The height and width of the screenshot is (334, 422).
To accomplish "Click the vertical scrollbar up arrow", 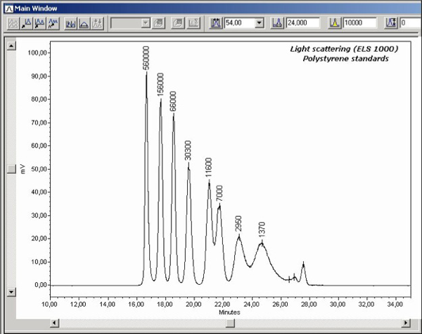I will [11, 46].
